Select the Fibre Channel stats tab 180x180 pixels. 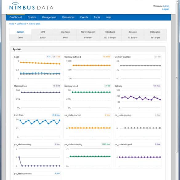coord(88,32)
